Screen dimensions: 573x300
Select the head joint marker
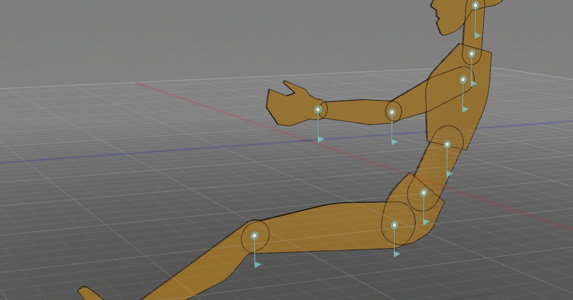pyautogui.click(x=475, y=5)
